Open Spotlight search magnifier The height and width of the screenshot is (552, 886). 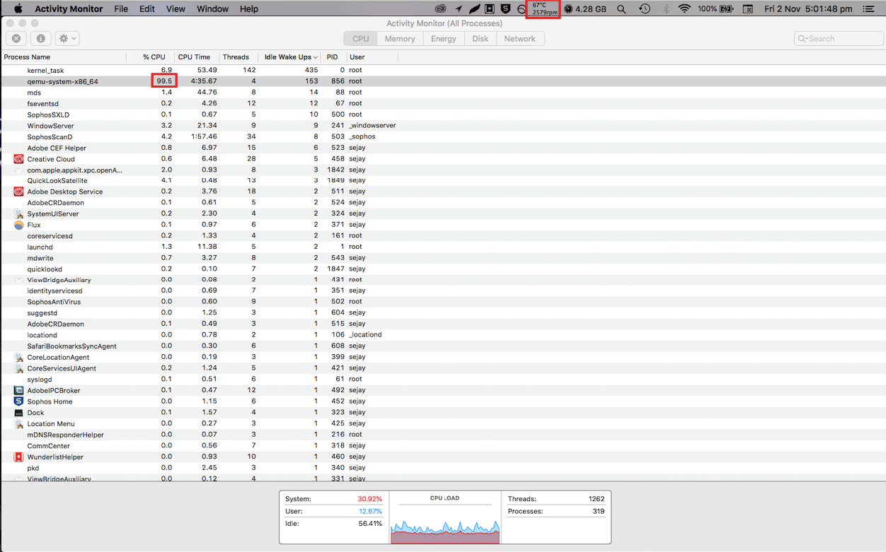621,8
